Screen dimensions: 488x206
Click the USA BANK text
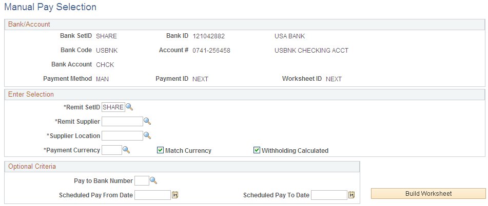(x=290, y=36)
